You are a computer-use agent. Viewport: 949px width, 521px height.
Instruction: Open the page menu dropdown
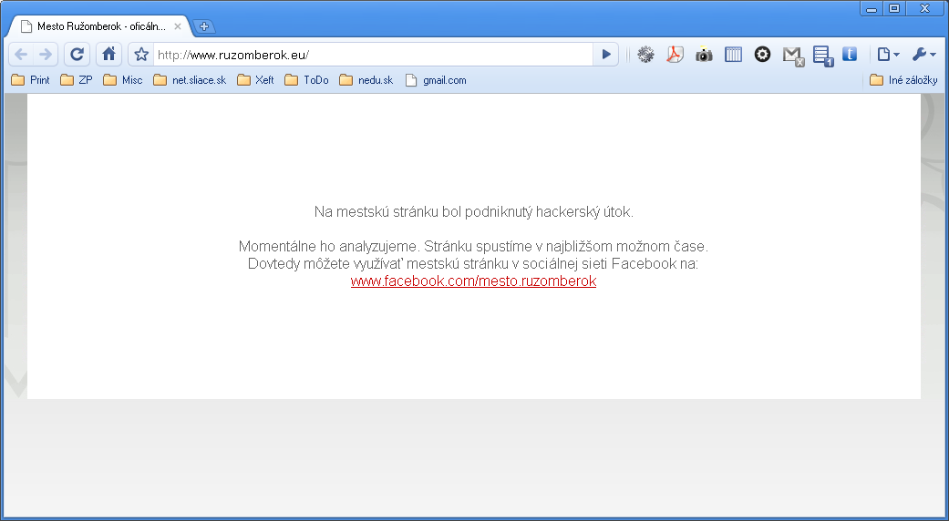click(x=888, y=55)
